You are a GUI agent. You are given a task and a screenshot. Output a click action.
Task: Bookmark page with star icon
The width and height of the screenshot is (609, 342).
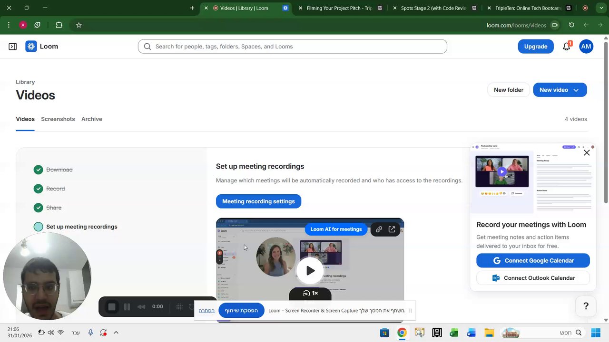pyautogui.click(x=79, y=25)
